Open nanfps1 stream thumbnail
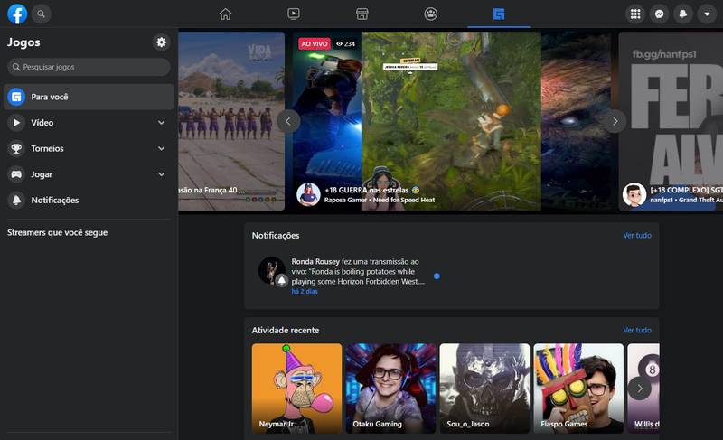 [671, 121]
